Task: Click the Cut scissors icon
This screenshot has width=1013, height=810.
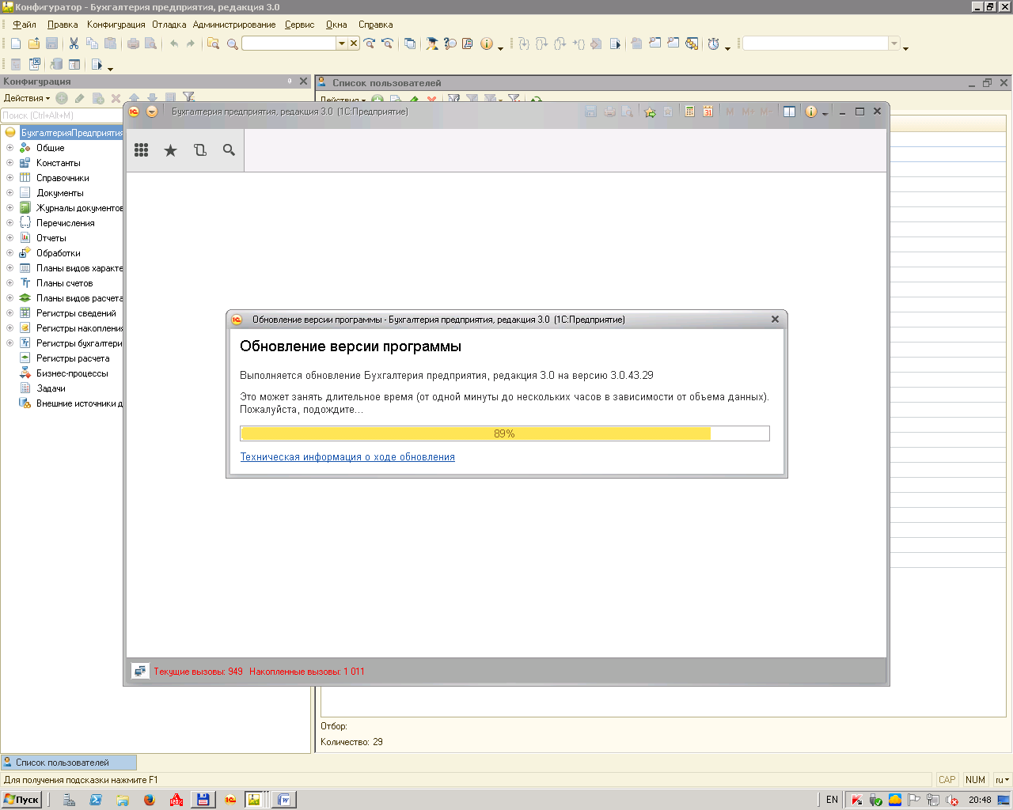Action: [74, 44]
